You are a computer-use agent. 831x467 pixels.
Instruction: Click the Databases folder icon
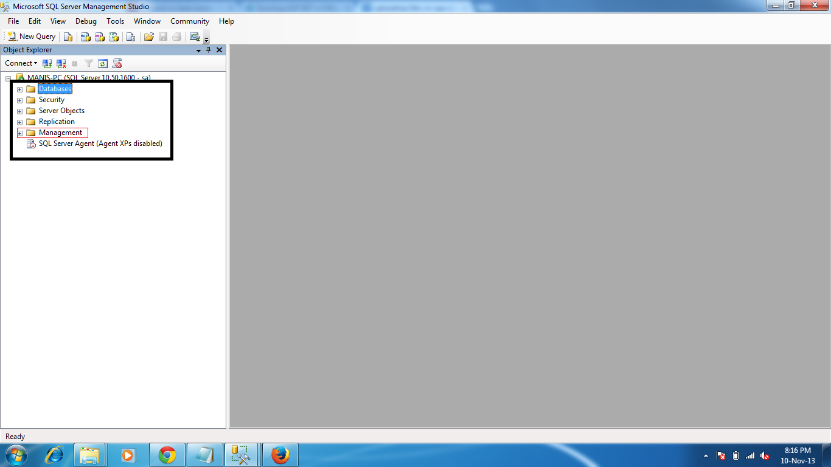click(30, 89)
